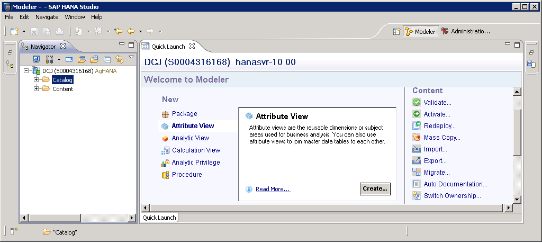Click the New wizard toolbar icon

coord(14,32)
